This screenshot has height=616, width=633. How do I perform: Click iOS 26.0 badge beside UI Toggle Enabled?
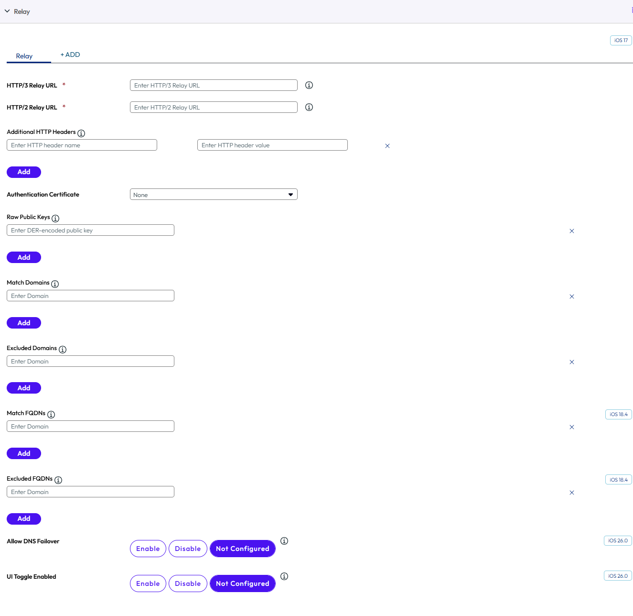(618, 576)
